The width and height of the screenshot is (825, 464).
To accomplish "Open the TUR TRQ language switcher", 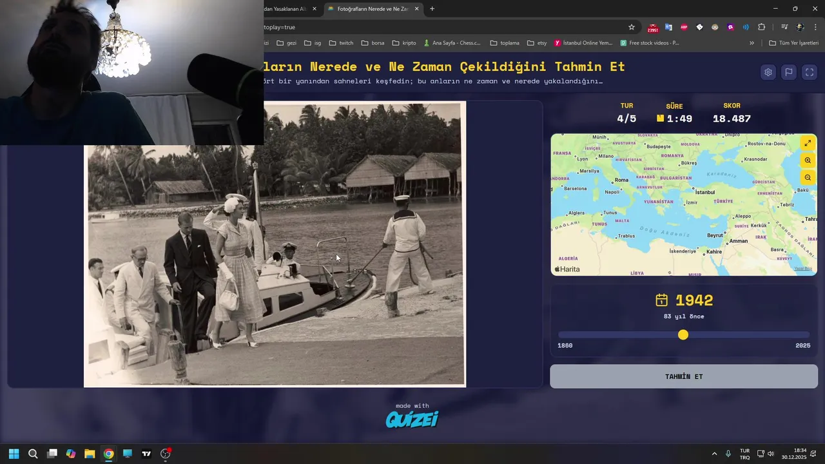I will click(x=744, y=454).
